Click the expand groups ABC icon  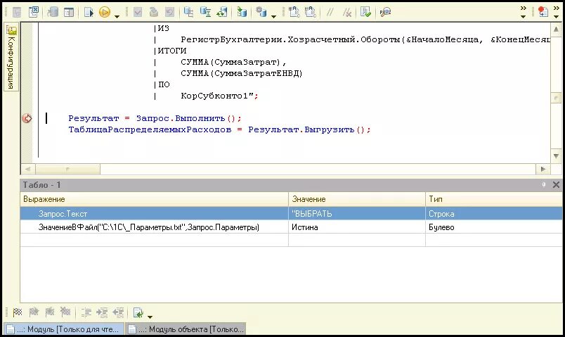294,12
